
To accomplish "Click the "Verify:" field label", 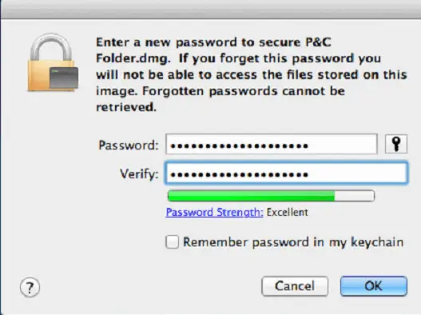I will pyautogui.click(x=139, y=174).
